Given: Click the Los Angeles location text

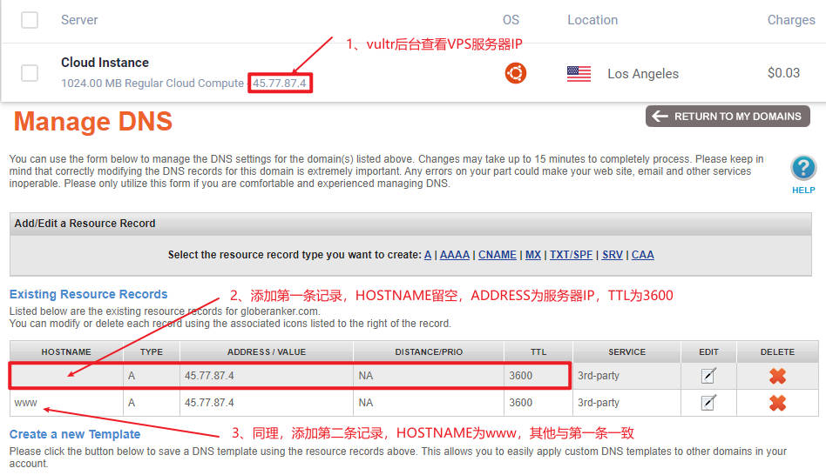Looking at the screenshot, I should click(x=643, y=74).
